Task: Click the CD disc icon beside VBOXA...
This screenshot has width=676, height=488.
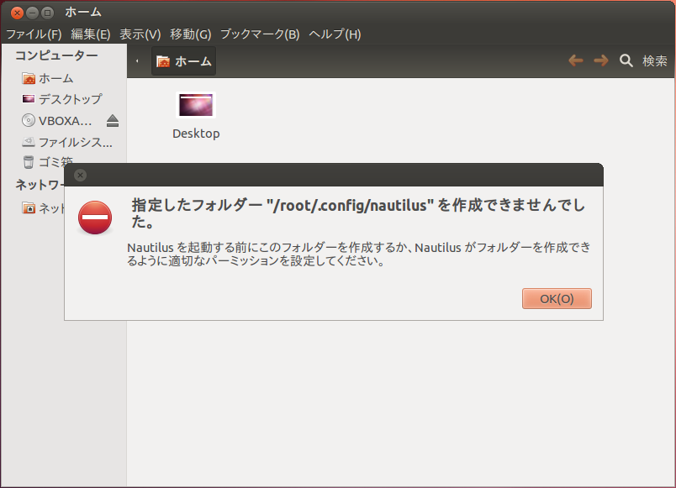Action: [29, 120]
